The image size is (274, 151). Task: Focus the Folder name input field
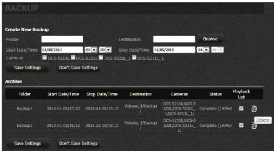pos(62,39)
